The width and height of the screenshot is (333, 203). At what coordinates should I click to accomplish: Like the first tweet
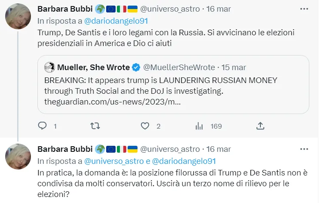(145, 126)
